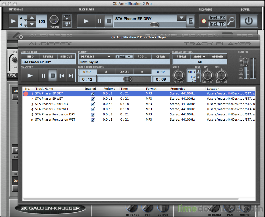Sort by Track Name column header
Image resolution: width=265 pixels, height=217 pixels.
tap(44, 89)
